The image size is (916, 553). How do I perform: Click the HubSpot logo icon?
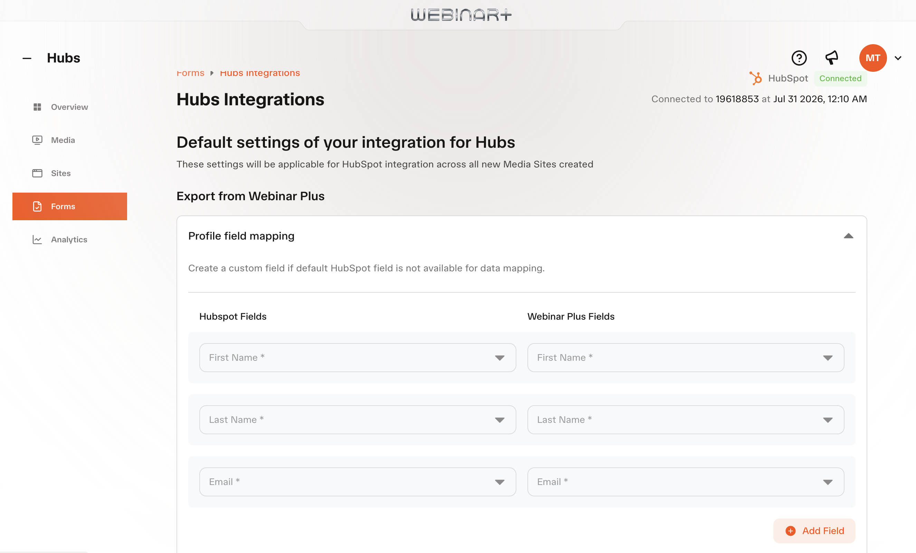755,78
